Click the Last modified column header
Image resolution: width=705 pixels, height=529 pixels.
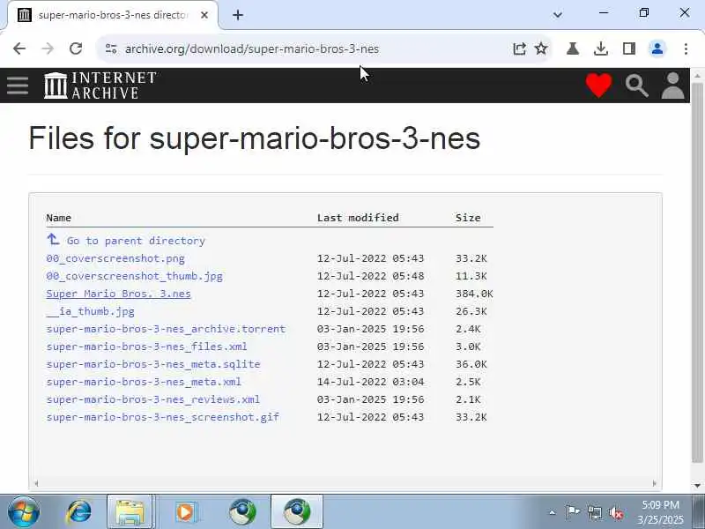[x=358, y=218]
